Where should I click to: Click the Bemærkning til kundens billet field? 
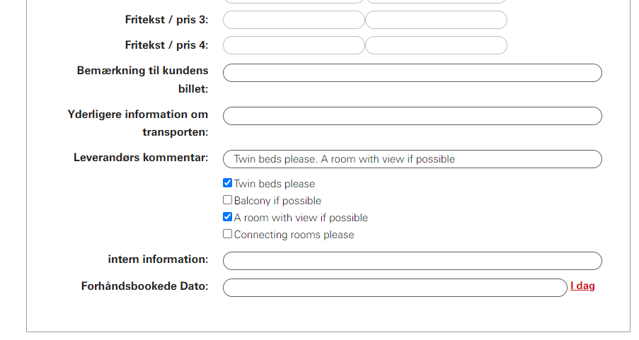coord(412,73)
